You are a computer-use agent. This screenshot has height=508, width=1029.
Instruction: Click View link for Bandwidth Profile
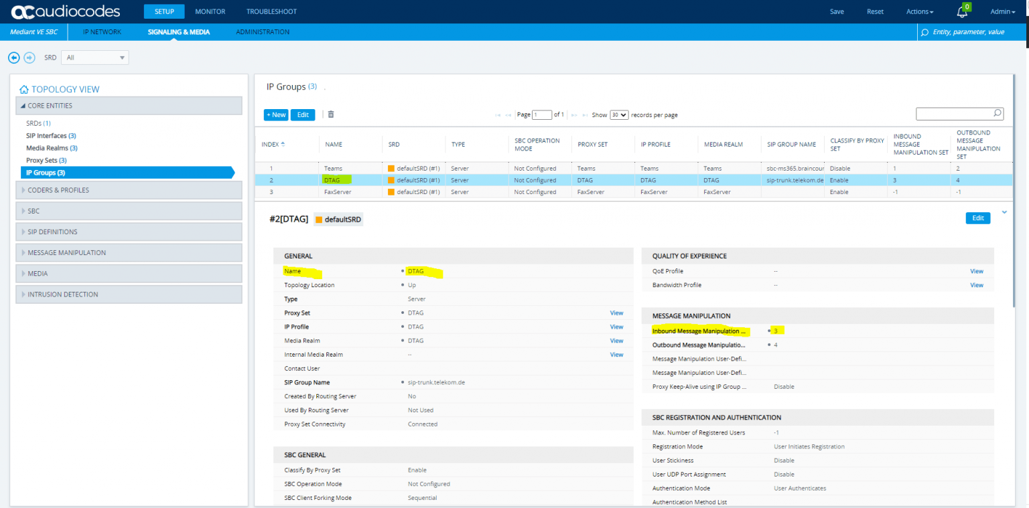pos(977,285)
